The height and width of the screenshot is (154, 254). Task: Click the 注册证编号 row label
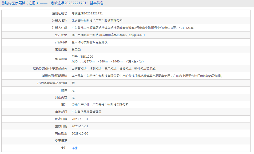click(59, 13)
